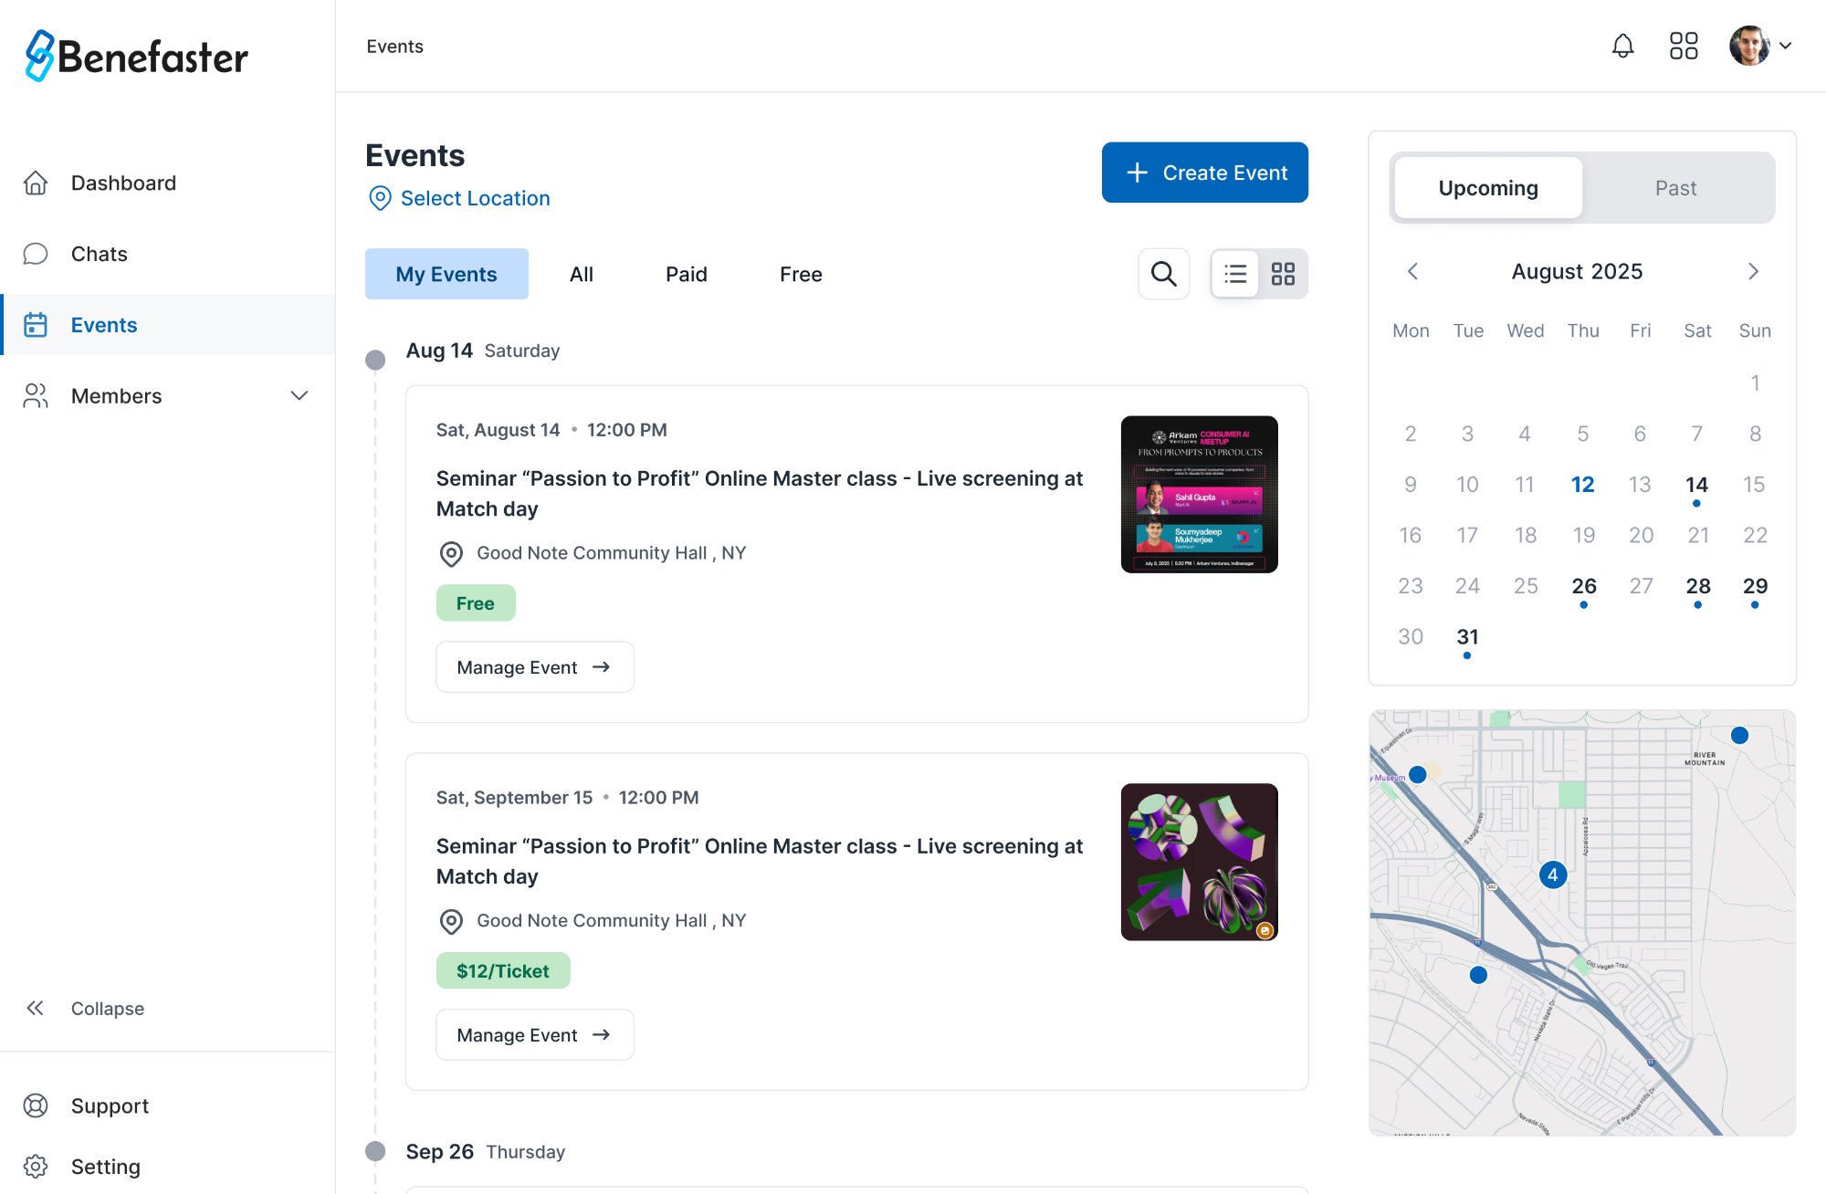The width and height of the screenshot is (1826, 1194).
Task: Open Setting from sidebar
Action: coord(167,1166)
